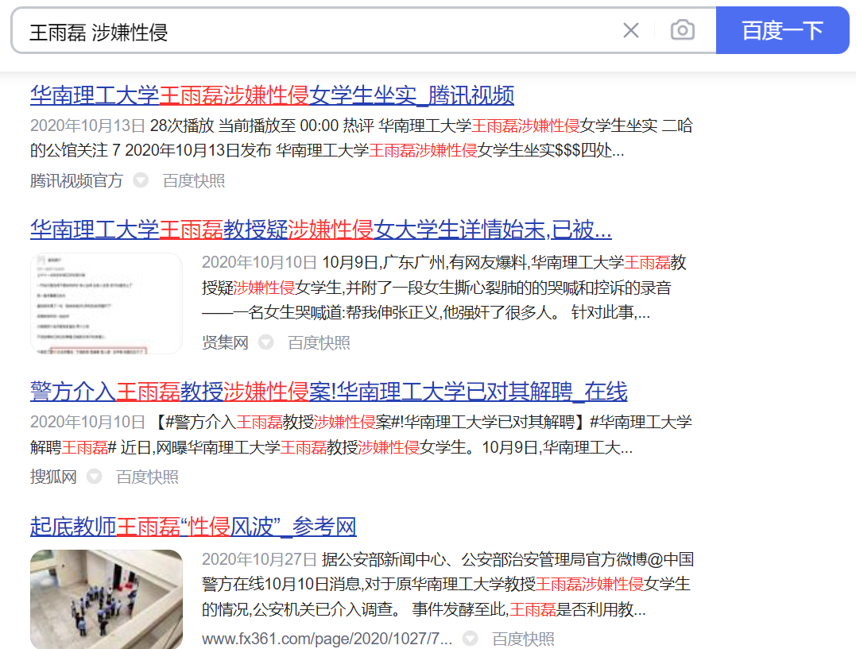Screen dimensions: 856x649
Task: Open result 起底教师王雨磊"性侵风波"_参考网
Action: click(193, 527)
